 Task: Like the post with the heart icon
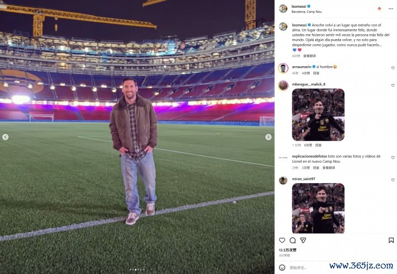[282, 240]
